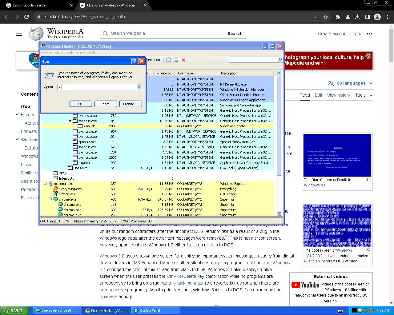394x315 pixels.
Task: Open the Wikipedia hamburger main menu
Action: coord(19,34)
